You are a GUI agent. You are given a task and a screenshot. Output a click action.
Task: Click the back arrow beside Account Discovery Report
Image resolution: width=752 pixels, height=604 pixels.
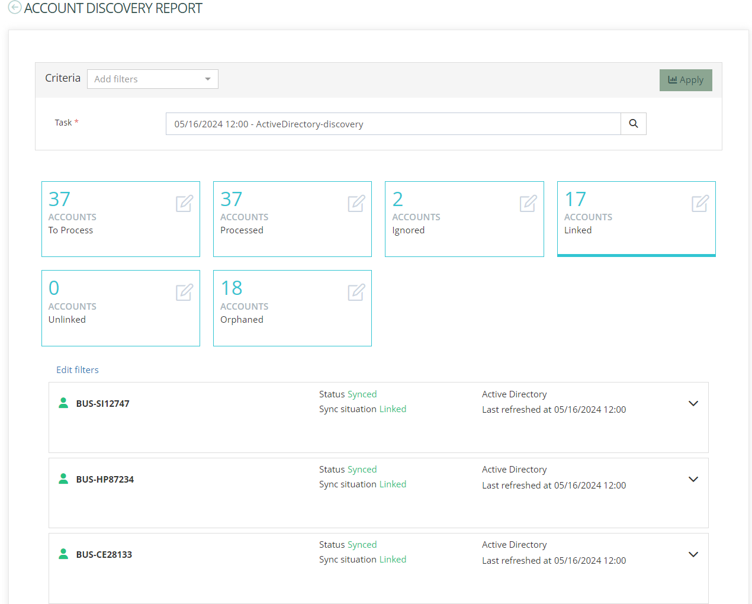tap(15, 8)
